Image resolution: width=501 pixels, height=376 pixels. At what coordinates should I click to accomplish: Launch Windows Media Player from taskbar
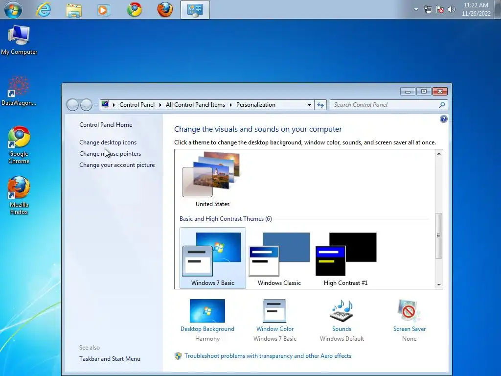103,10
